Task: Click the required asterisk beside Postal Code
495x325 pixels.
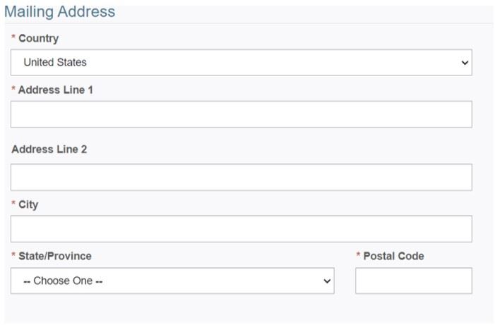Action: point(358,256)
